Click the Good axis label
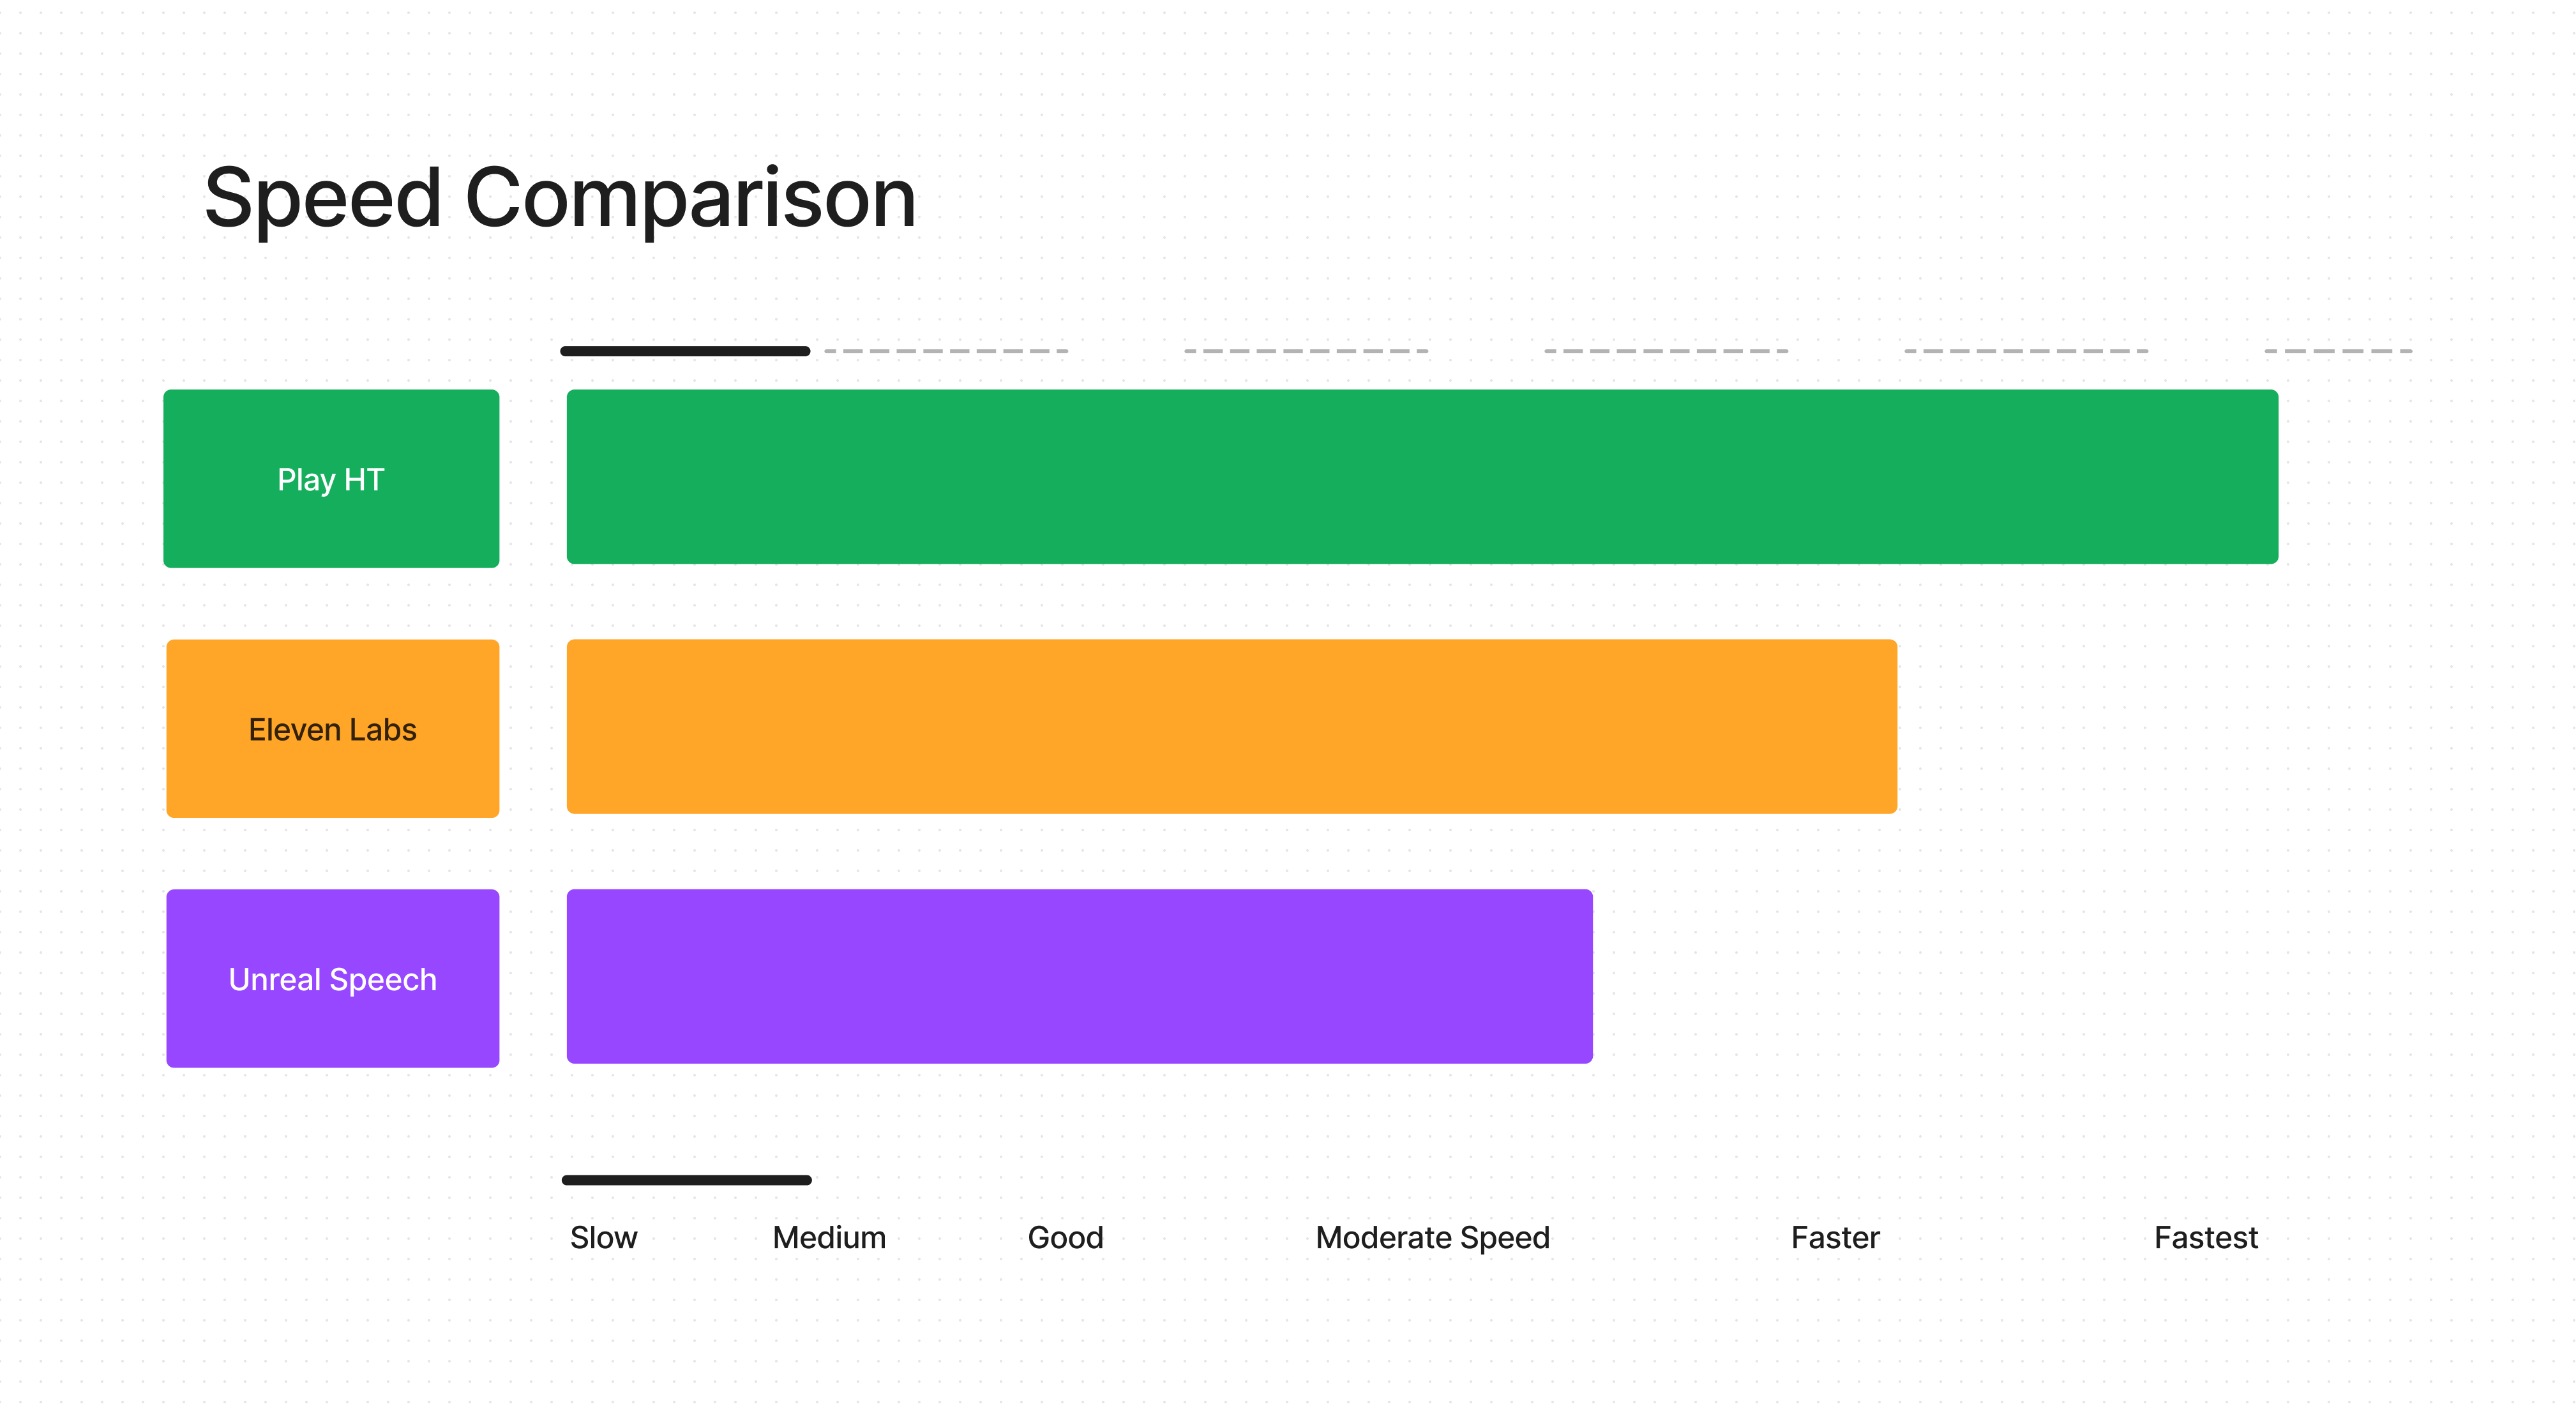 point(1066,1238)
